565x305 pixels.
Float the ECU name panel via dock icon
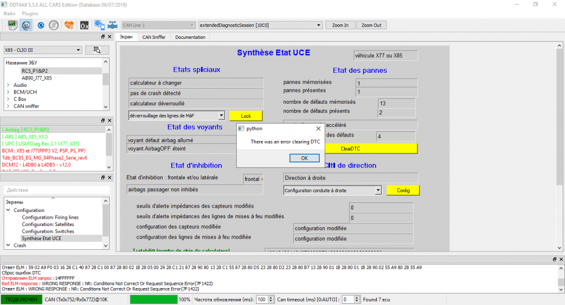[103, 37]
